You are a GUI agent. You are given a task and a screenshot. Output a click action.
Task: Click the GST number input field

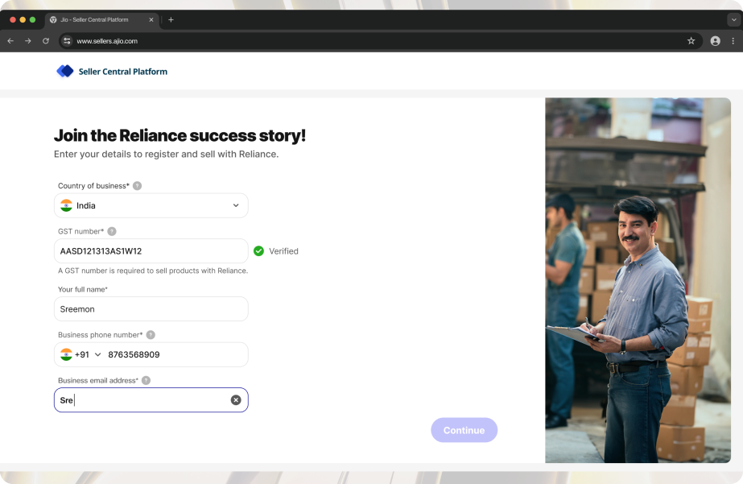click(151, 251)
